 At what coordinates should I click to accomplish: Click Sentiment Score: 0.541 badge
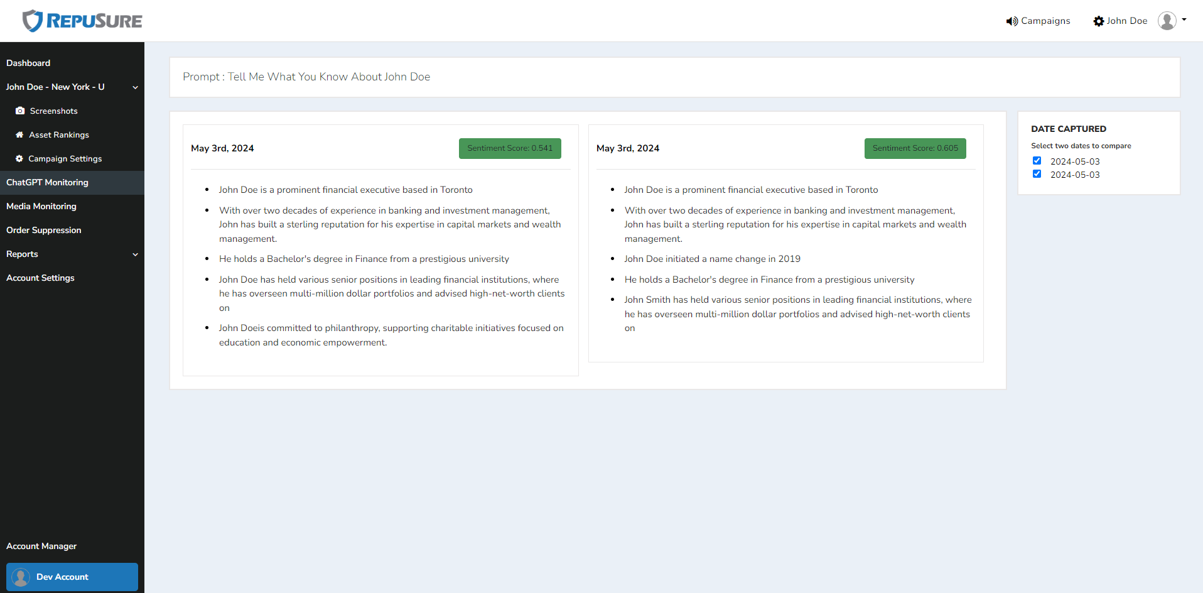click(x=510, y=148)
